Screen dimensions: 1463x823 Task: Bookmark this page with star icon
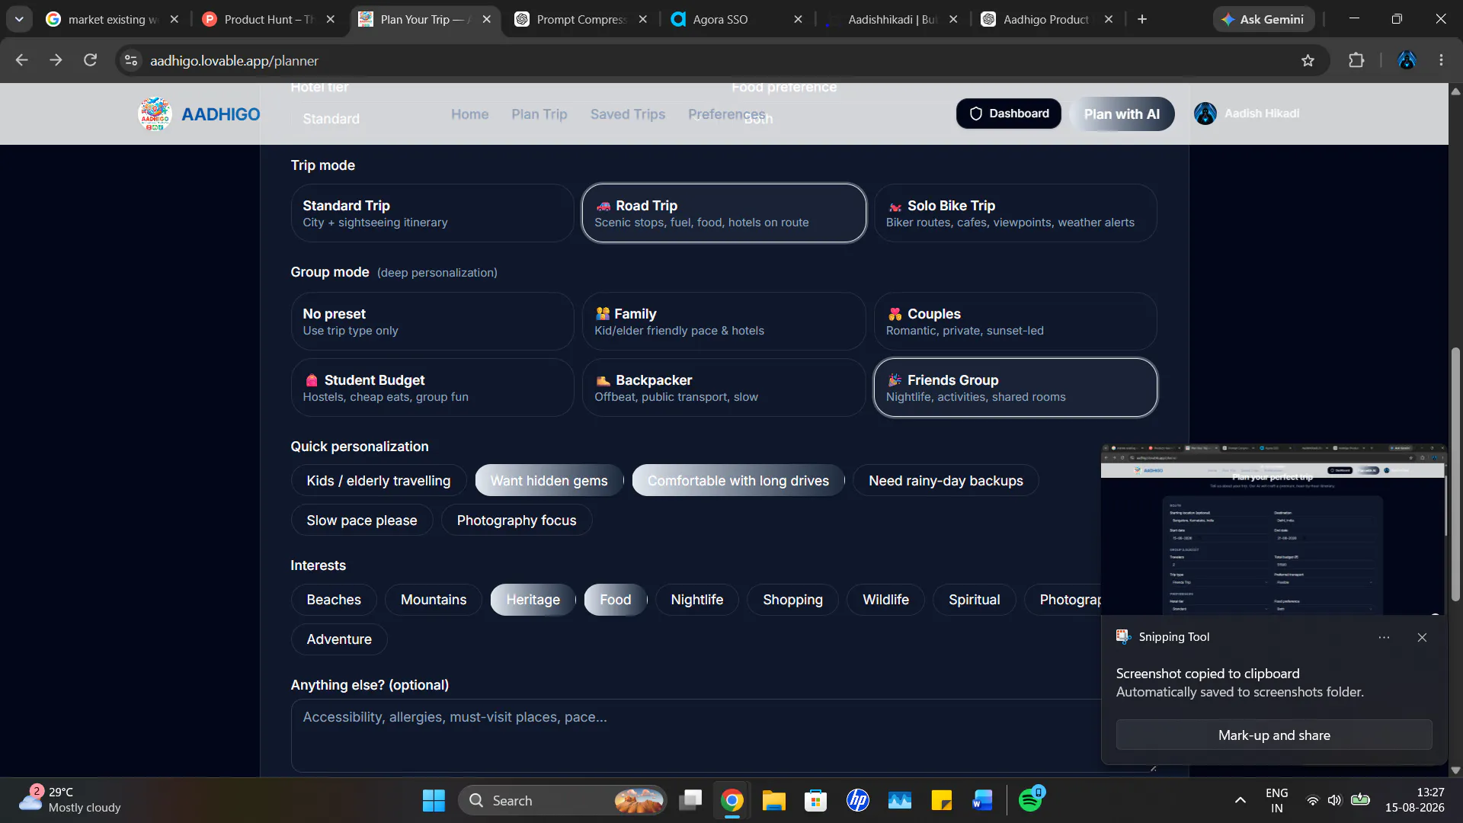click(x=1308, y=60)
